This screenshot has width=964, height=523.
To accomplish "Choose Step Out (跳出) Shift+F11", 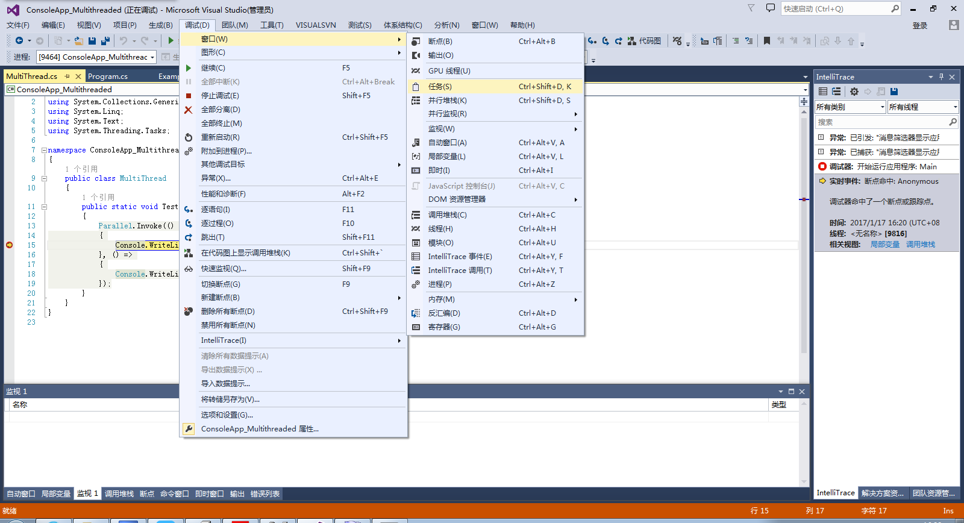I will pyautogui.click(x=293, y=237).
